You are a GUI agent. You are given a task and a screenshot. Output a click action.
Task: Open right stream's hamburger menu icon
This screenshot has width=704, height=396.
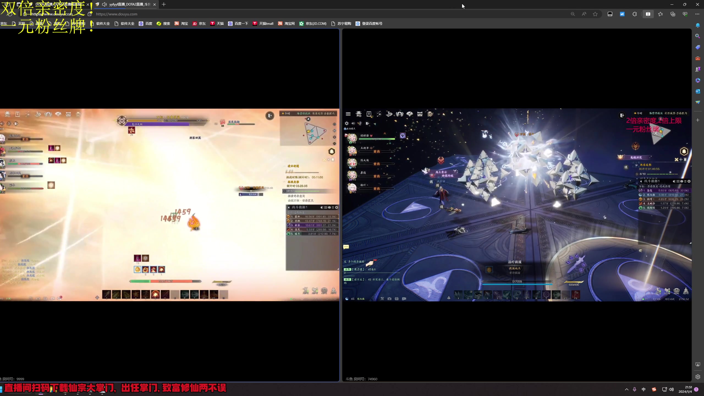(x=348, y=114)
